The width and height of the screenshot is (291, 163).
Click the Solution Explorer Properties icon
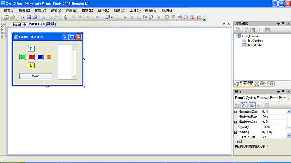238,30
